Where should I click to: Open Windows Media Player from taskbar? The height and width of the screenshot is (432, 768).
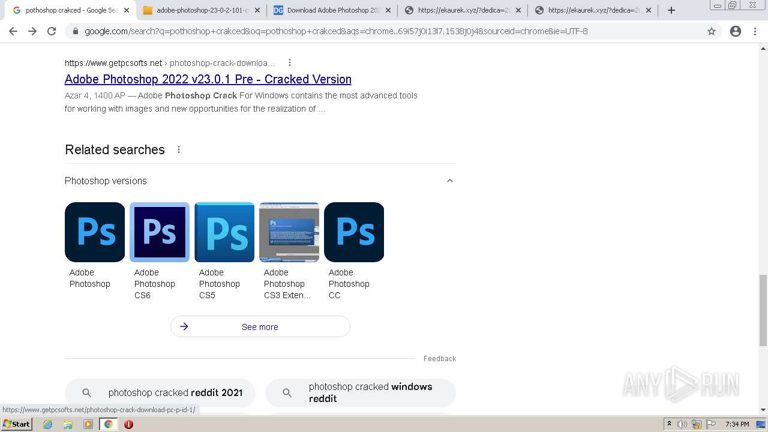pyautogui.click(x=88, y=424)
